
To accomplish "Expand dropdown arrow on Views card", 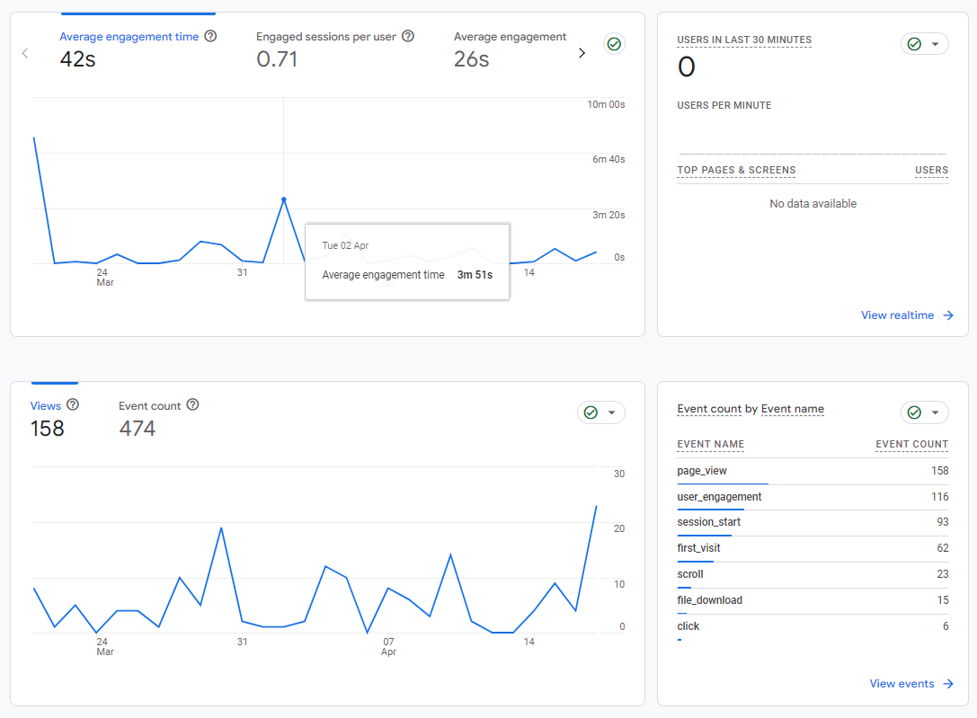I will [611, 412].
